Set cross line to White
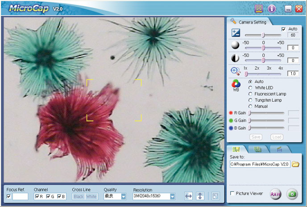The width and height of the screenshot is (307, 207). (x=91, y=196)
